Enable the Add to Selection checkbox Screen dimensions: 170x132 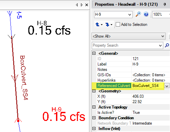[118, 25]
